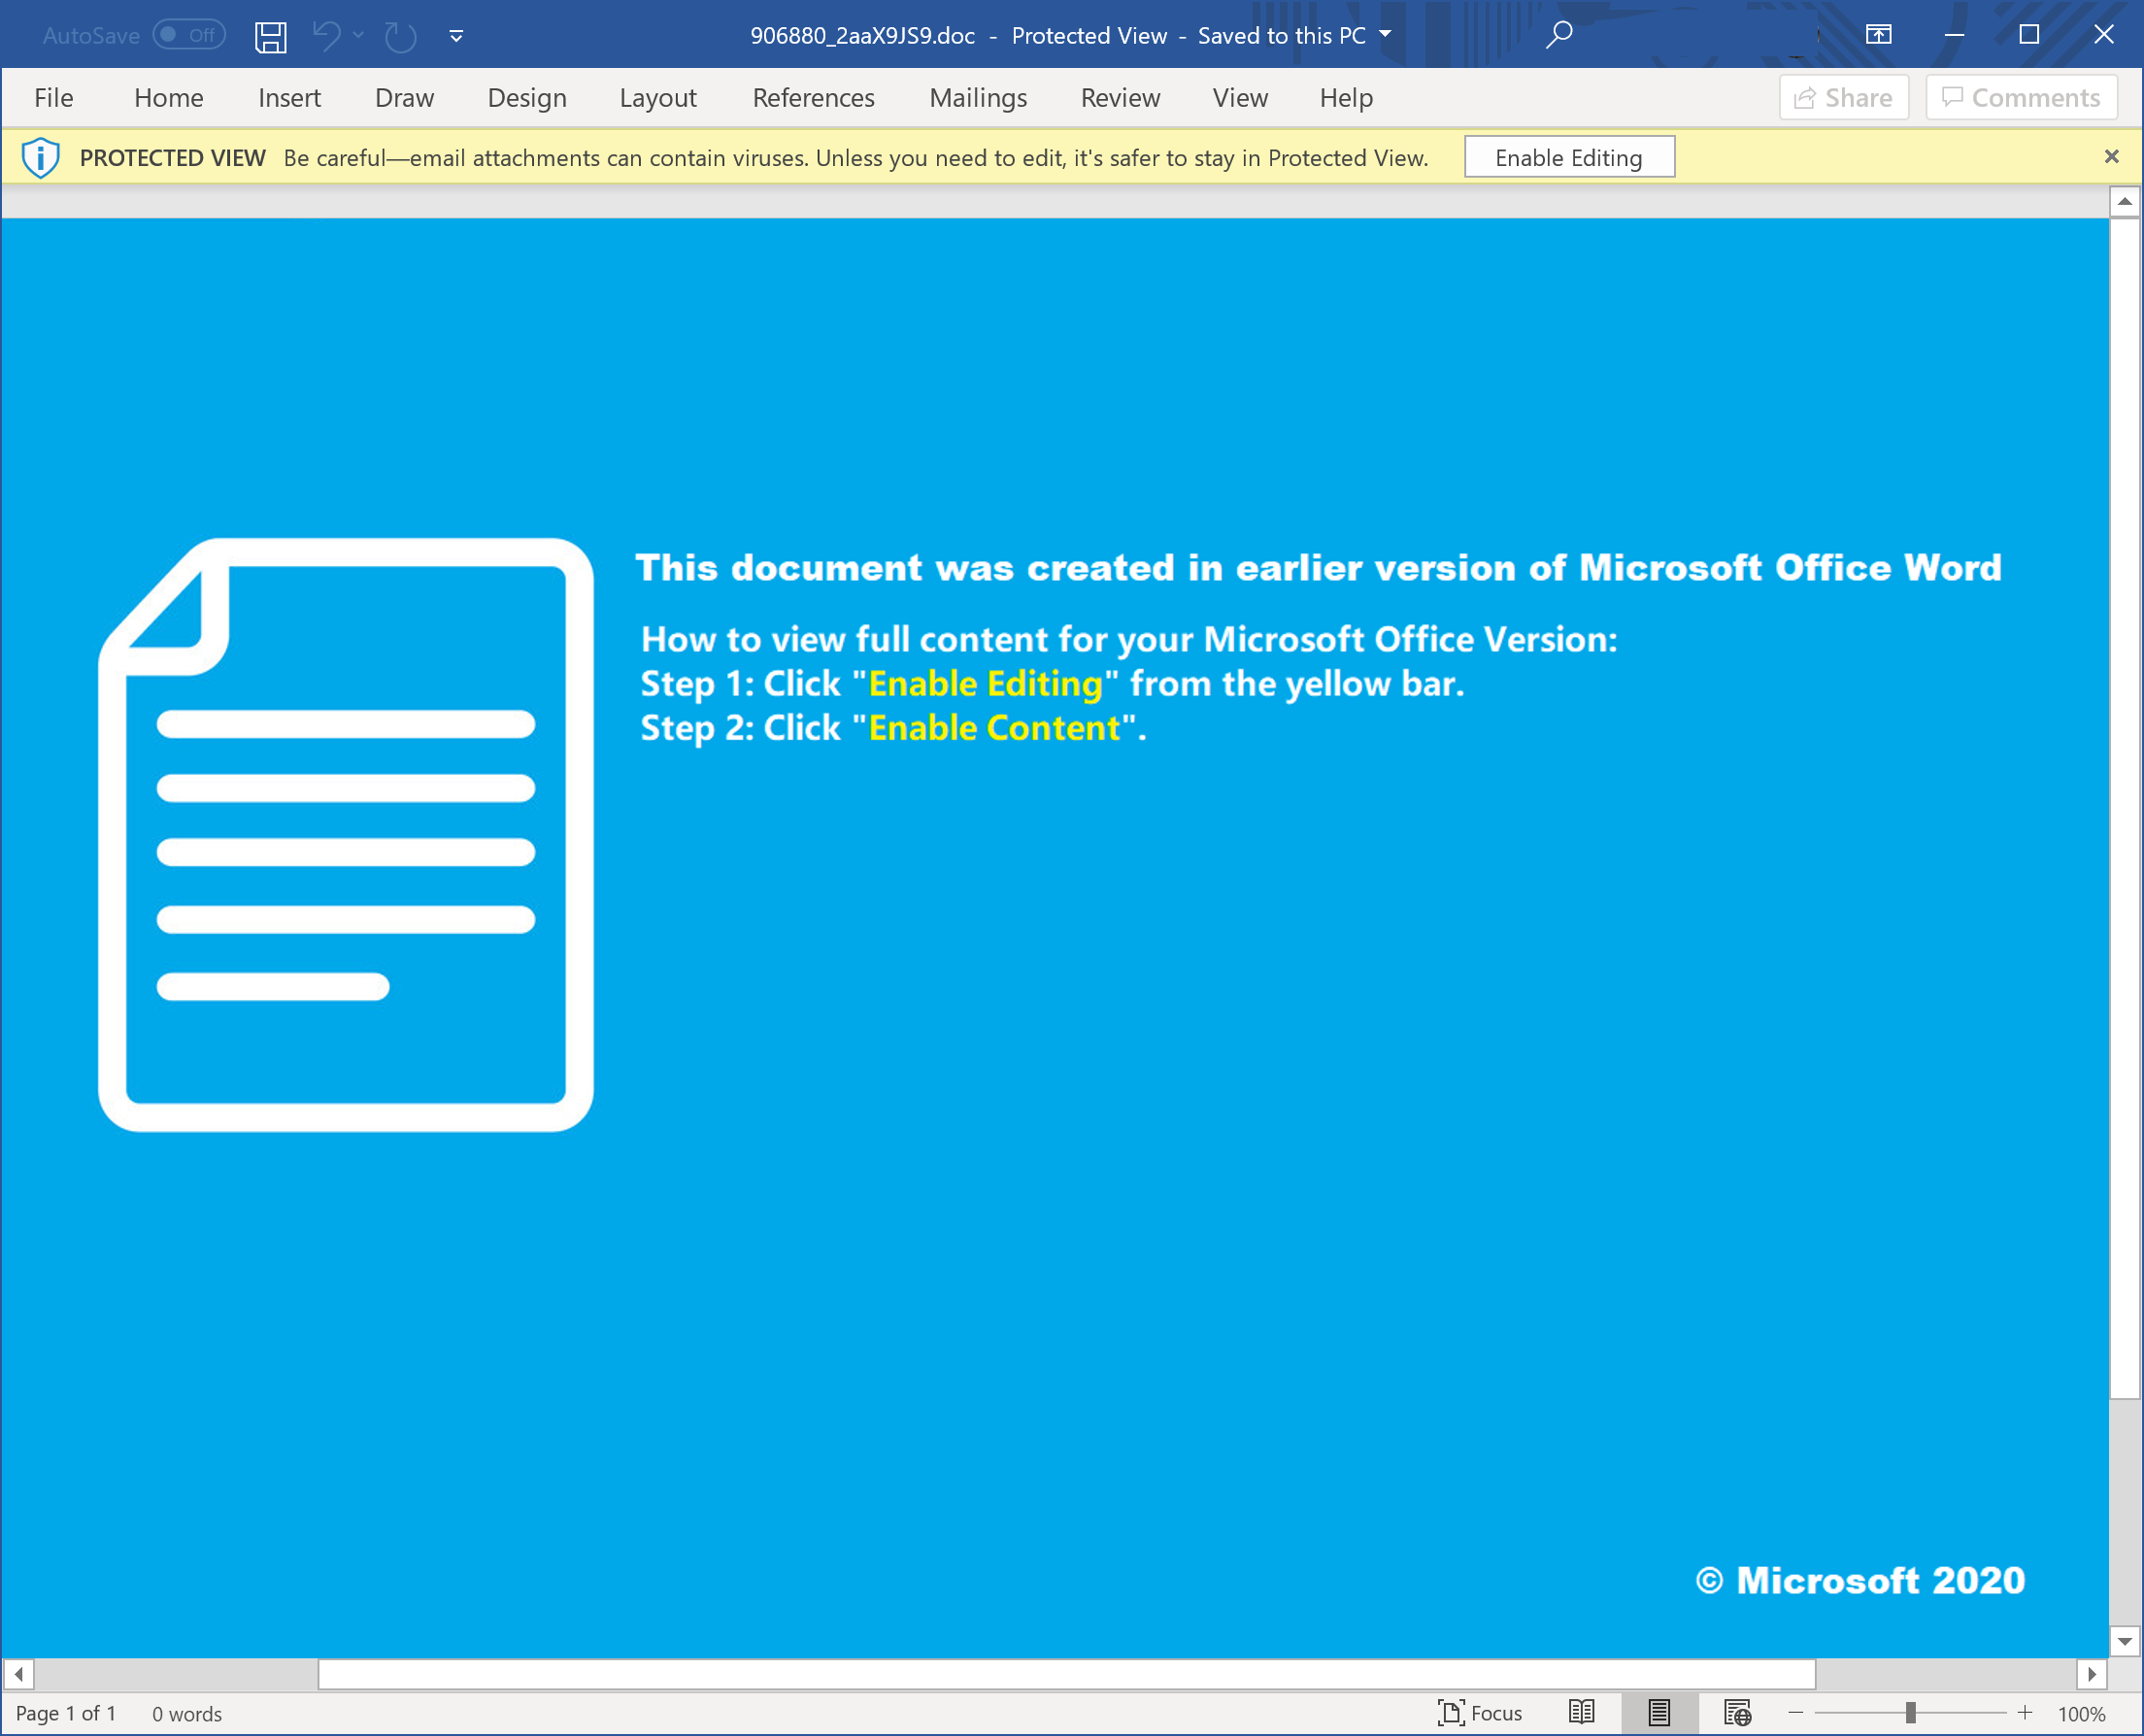Image resolution: width=2144 pixels, height=1736 pixels.
Task: Toggle the AutoSave switch
Action: (189, 35)
